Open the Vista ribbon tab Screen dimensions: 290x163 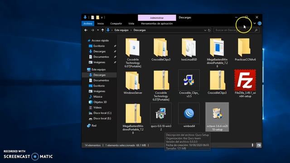pyautogui.click(x=131, y=24)
